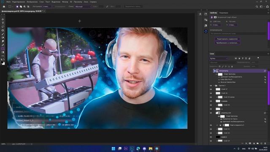Hide layer Слой 16
Screen dimensions: 270x152
pyautogui.click(x=211, y=93)
